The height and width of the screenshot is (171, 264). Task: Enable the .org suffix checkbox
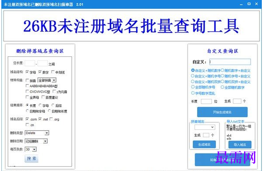(x=51, y=119)
